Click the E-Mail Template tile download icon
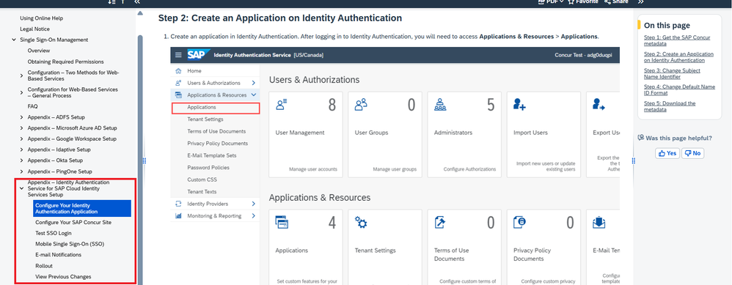The height and width of the screenshot is (285, 732). point(599,222)
